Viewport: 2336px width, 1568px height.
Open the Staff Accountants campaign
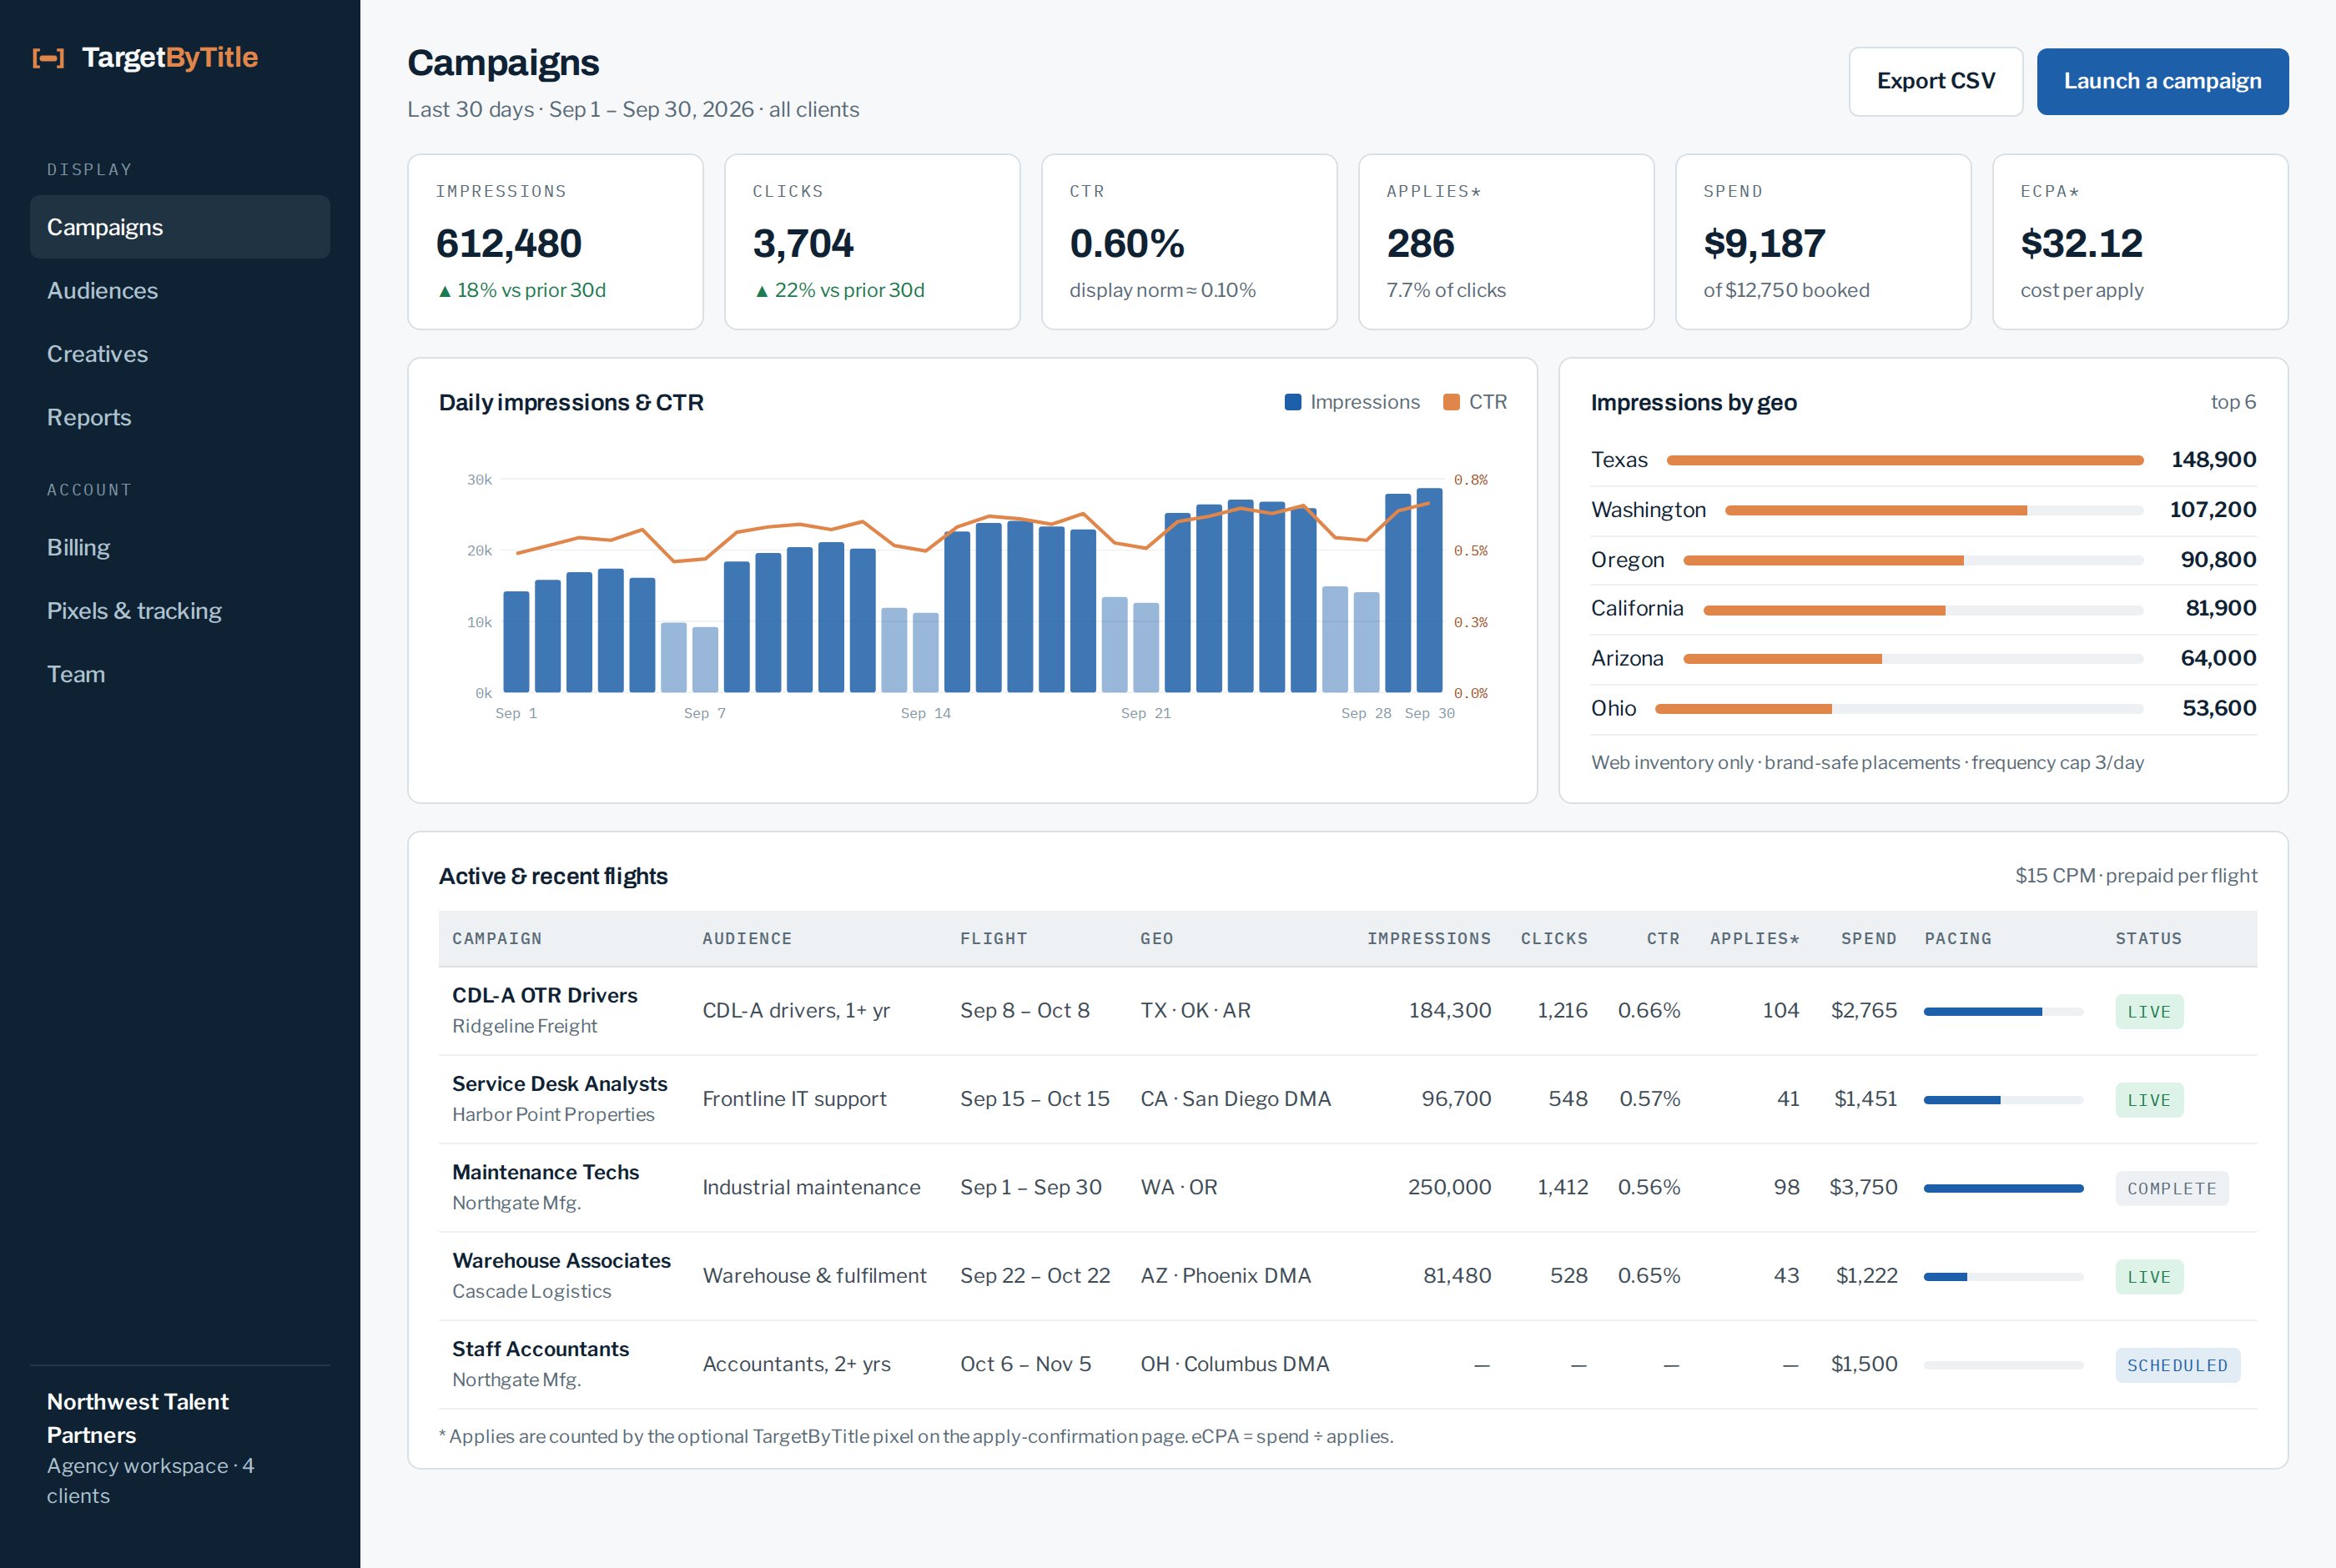540,1349
